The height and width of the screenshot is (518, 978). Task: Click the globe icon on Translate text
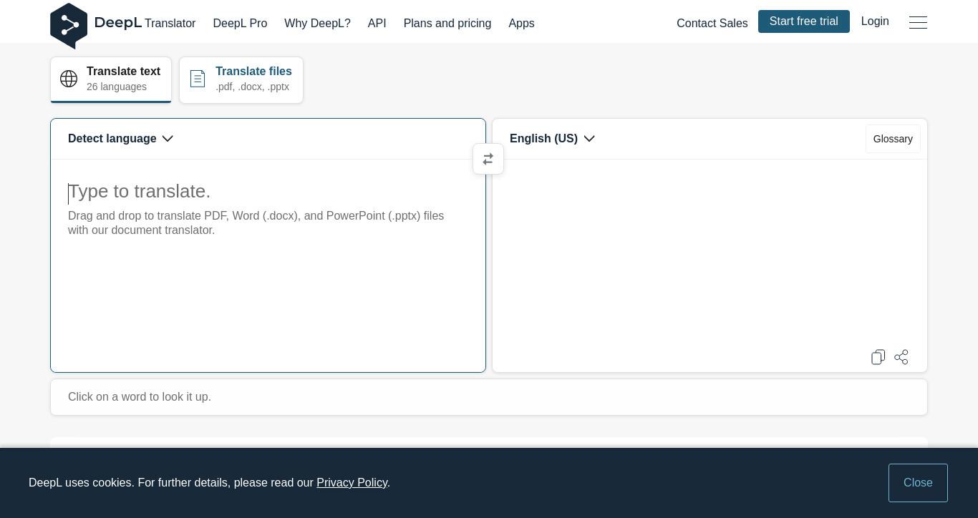69,79
